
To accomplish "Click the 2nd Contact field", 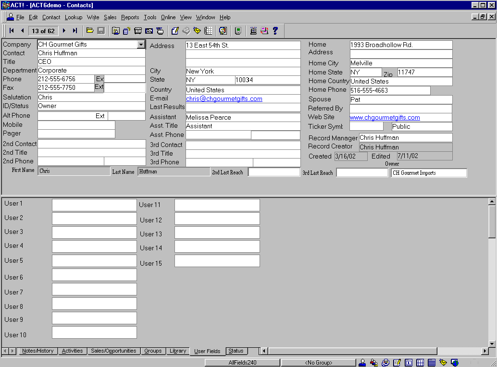I will click(x=92, y=144).
